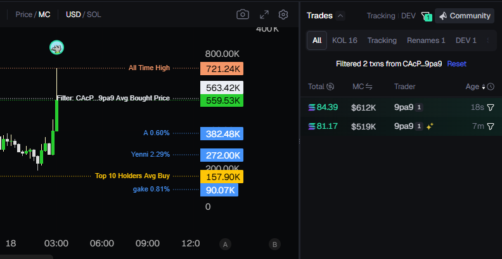502x259 pixels.
Task: Open the trades filter funnel with badge 1
Action: 426,16
